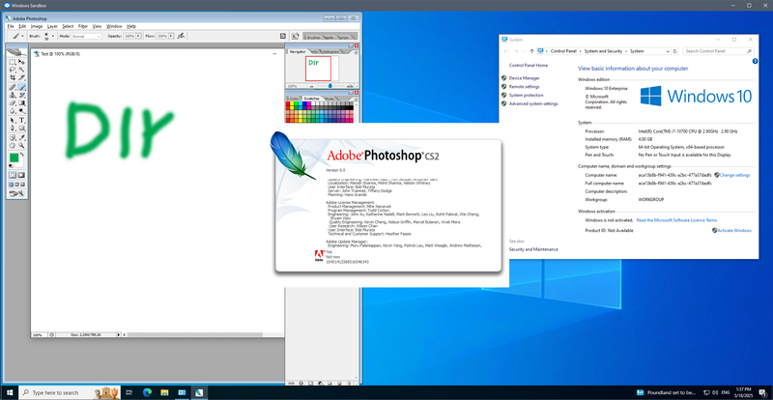This screenshot has height=400, width=773.
Task: Open Remote settings link
Action: tap(524, 86)
